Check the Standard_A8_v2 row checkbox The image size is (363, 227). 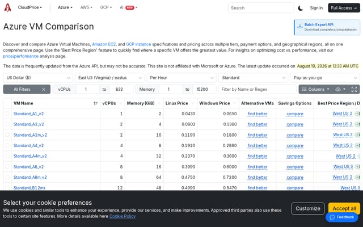[7, 166]
